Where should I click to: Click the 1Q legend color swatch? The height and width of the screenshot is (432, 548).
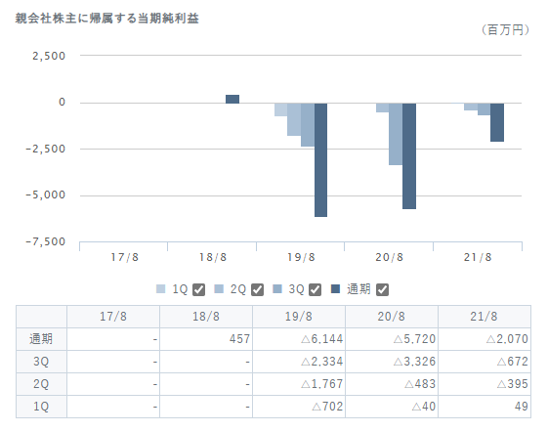(x=160, y=289)
